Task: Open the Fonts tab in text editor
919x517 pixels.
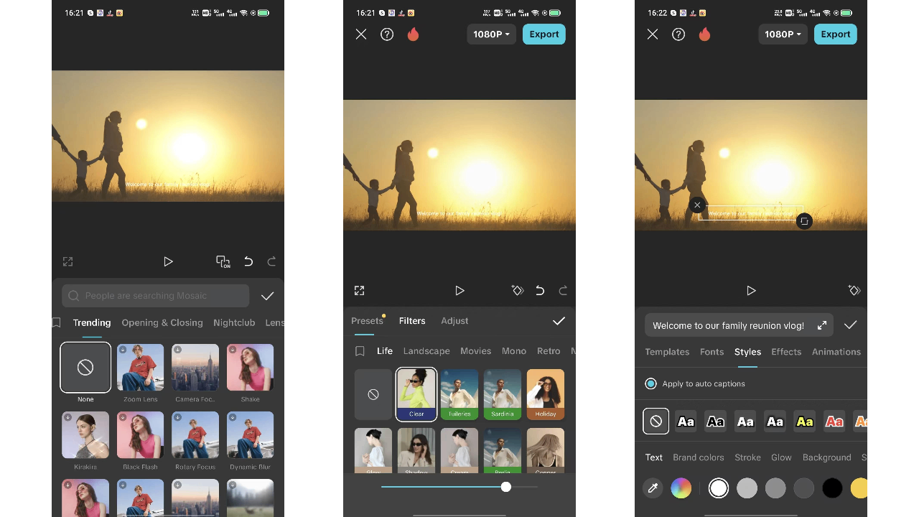Action: pos(712,352)
